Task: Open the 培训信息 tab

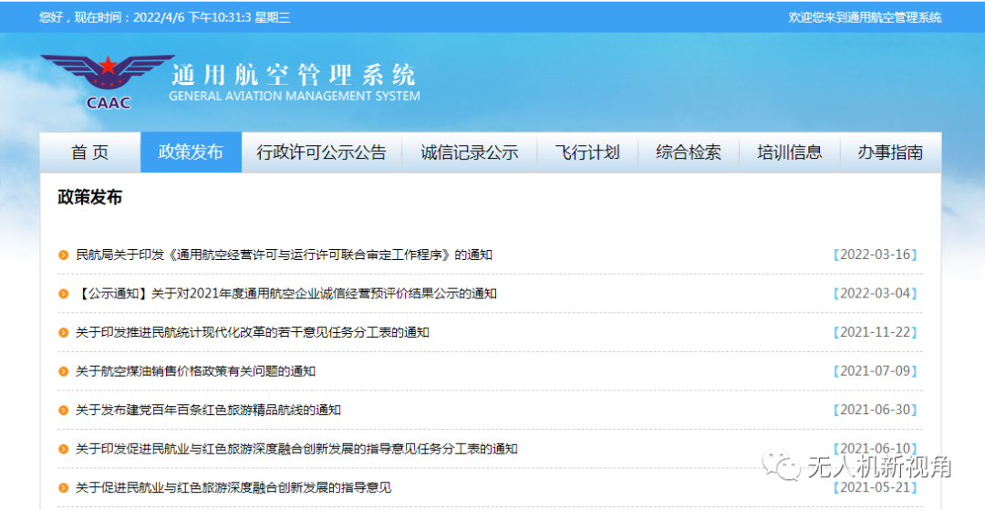Action: coord(790,152)
